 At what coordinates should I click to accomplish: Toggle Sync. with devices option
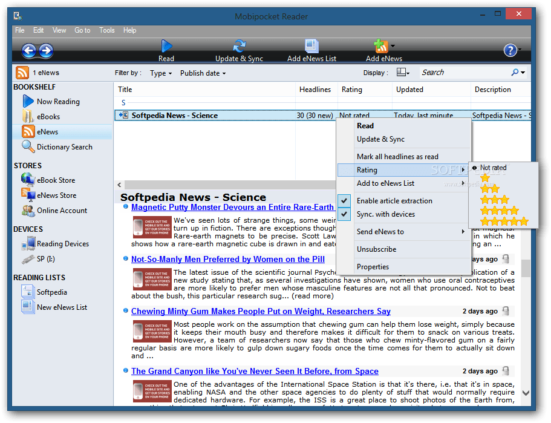404,214
